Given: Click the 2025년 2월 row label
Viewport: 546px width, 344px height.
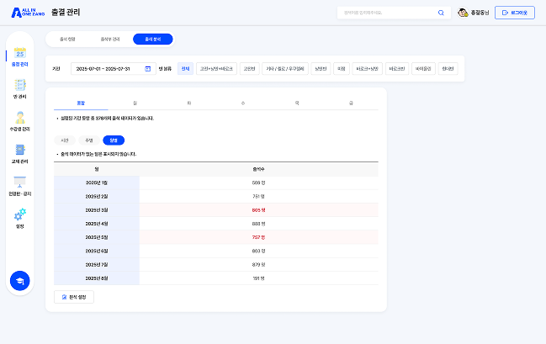Looking at the screenshot, I should tap(97, 196).
